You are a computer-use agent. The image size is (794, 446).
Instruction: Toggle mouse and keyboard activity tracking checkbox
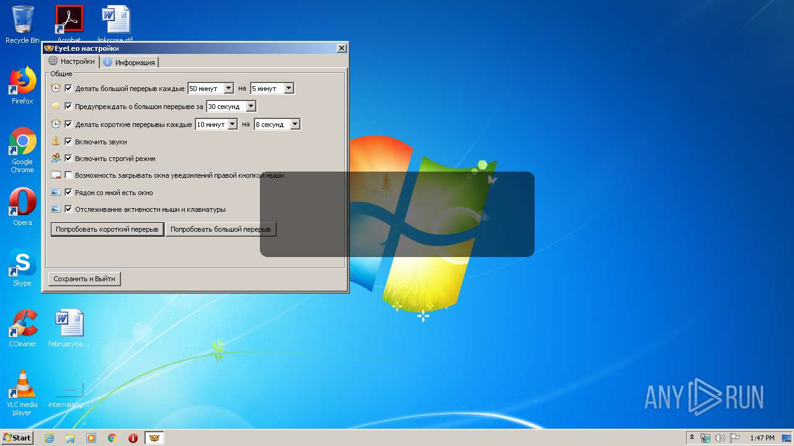(x=68, y=209)
